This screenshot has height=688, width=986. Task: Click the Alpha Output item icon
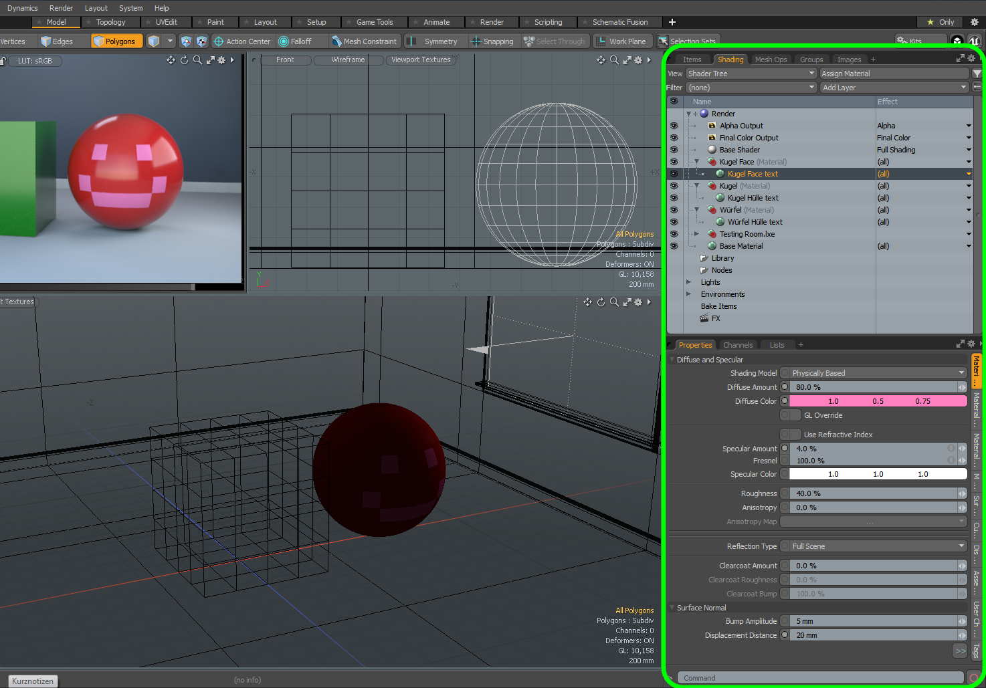(x=712, y=126)
